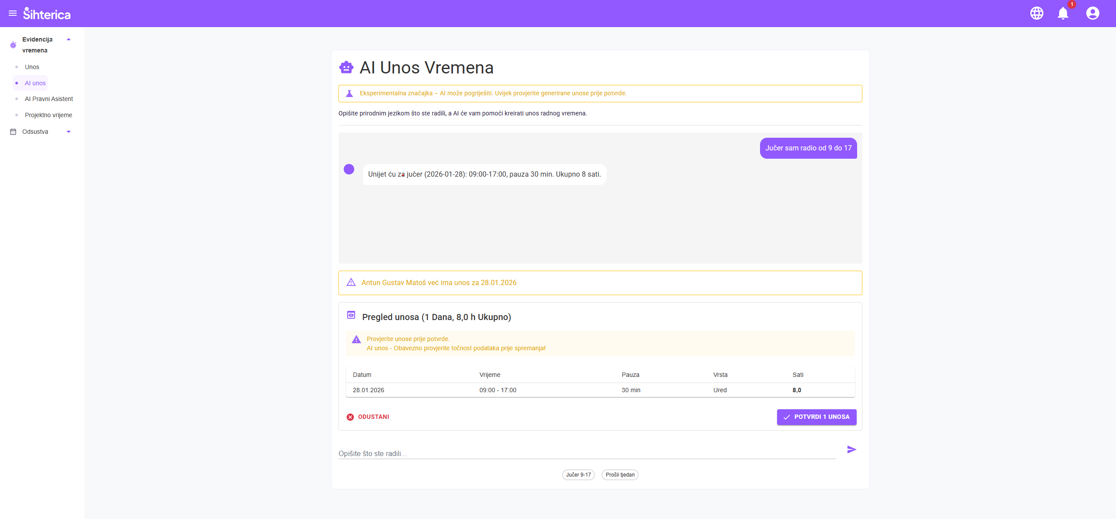This screenshot has height=519, width=1116.
Task: Open the user account avatar
Action: [x=1092, y=14]
